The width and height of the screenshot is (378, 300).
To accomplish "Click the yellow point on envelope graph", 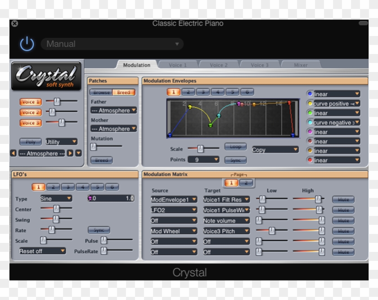I will pyautogui.click(x=190, y=107).
